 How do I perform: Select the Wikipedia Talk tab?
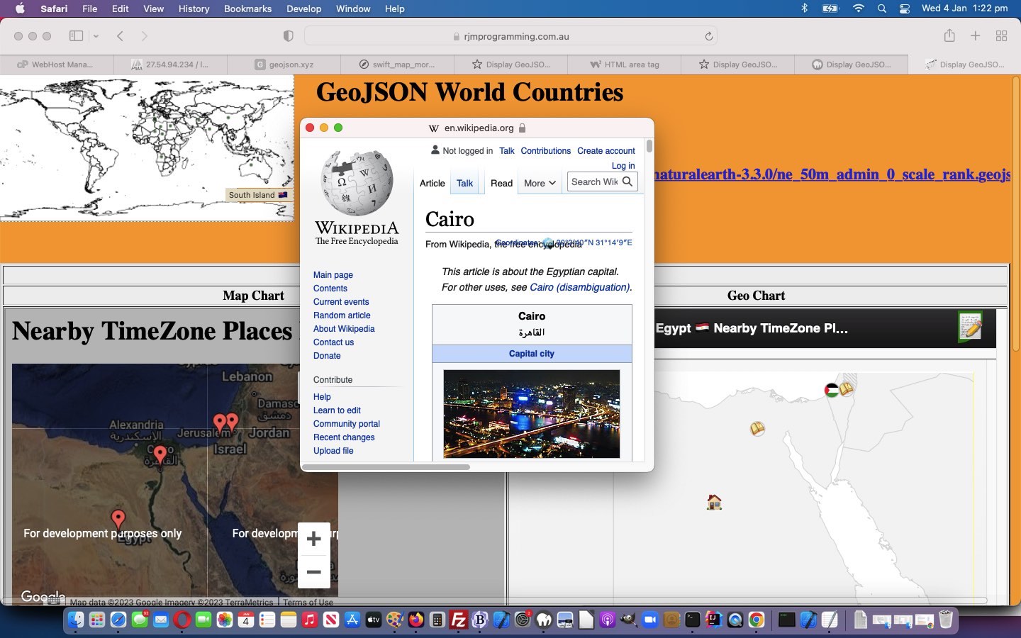(x=464, y=183)
